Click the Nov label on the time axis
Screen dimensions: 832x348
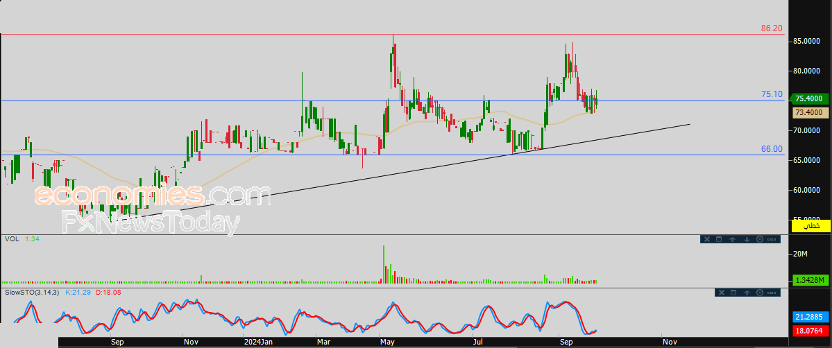point(670,342)
